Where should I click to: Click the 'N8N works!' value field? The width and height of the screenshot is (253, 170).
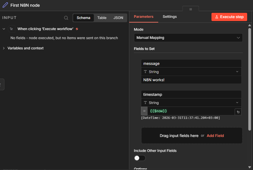pyautogui.click(x=191, y=80)
